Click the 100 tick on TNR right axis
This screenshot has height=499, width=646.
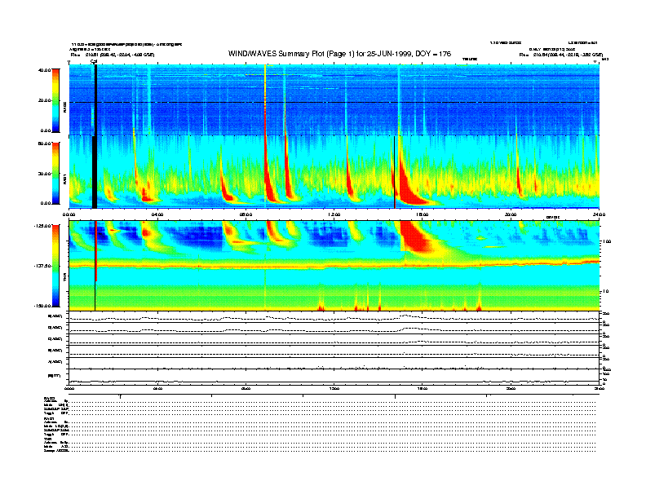(x=607, y=241)
